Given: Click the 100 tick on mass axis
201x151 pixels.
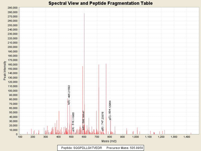Looking at the screenshot, I should (20, 137).
